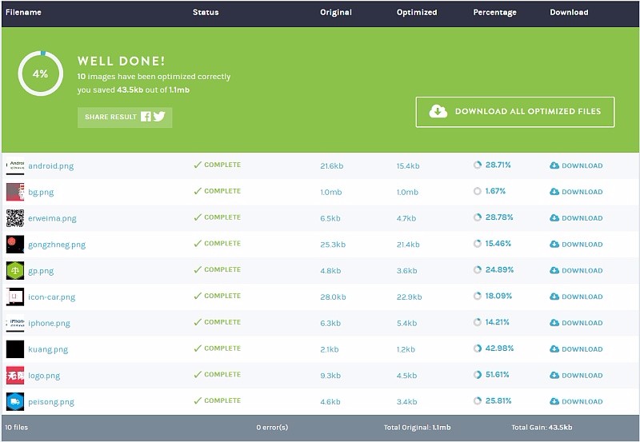Download all optimized files
The image size is (640, 442).
514,112
